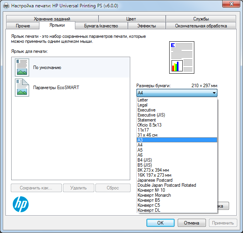Open the Хранение заданий tab
The width and height of the screenshot is (243, 233).
point(52,19)
